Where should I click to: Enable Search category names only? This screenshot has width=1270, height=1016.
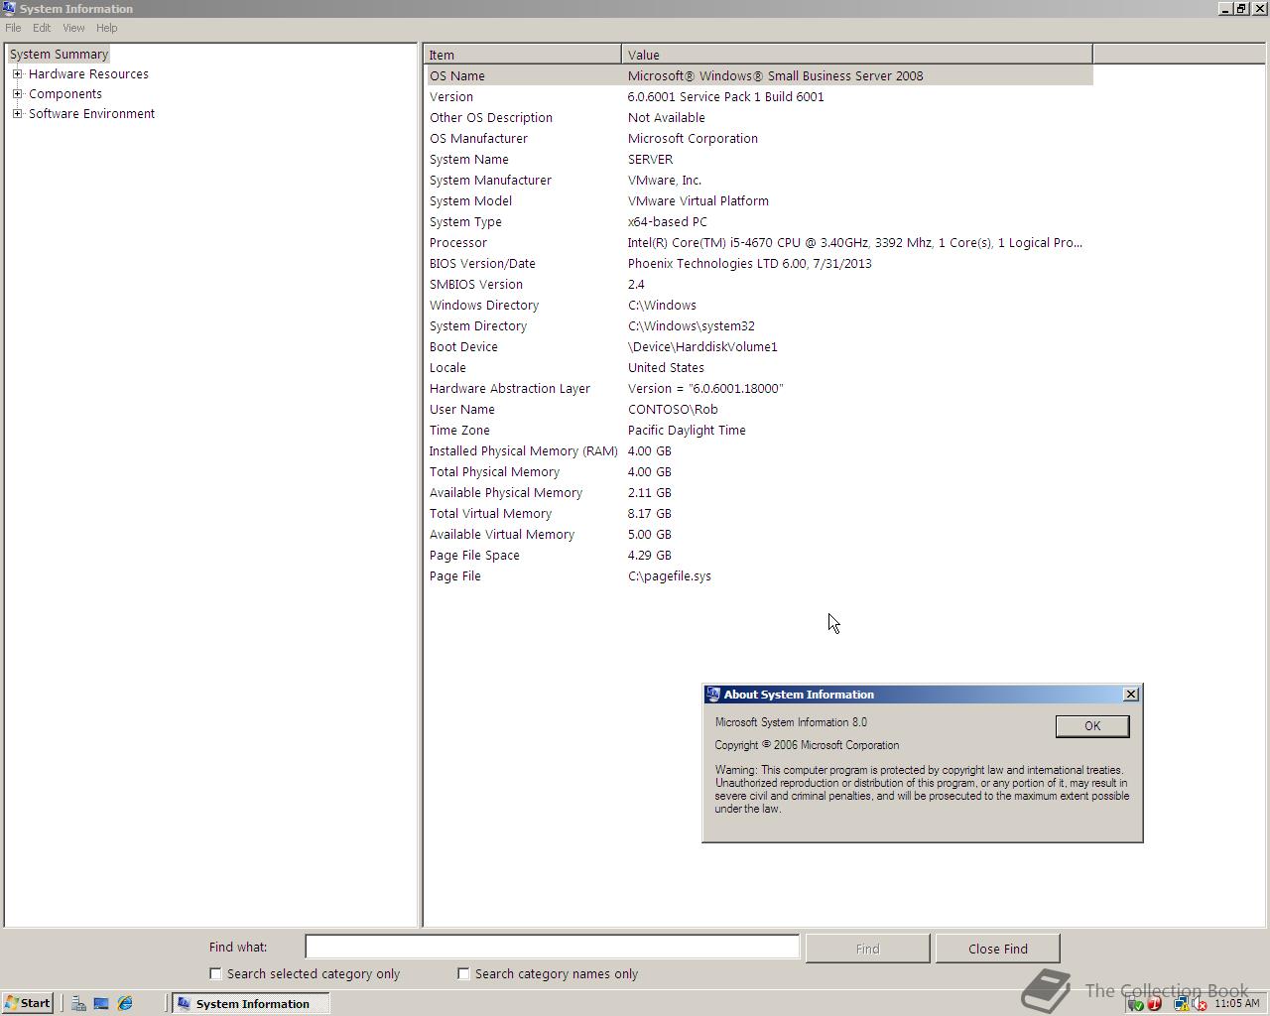(x=463, y=973)
